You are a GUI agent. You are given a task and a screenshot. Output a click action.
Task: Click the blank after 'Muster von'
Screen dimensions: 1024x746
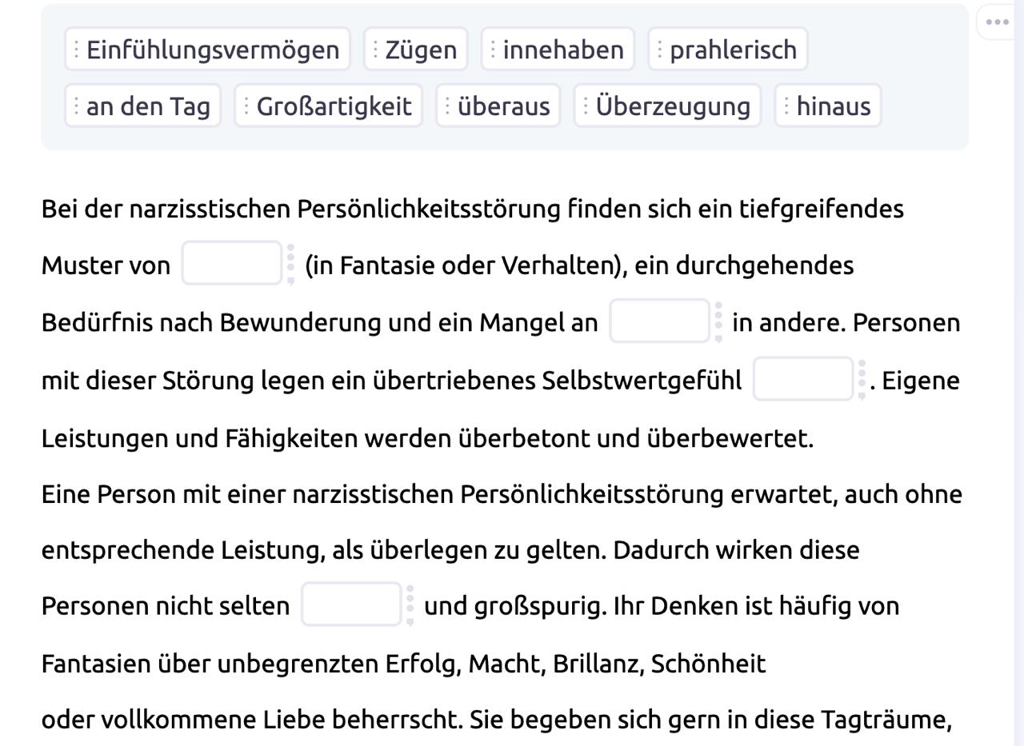point(232,263)
